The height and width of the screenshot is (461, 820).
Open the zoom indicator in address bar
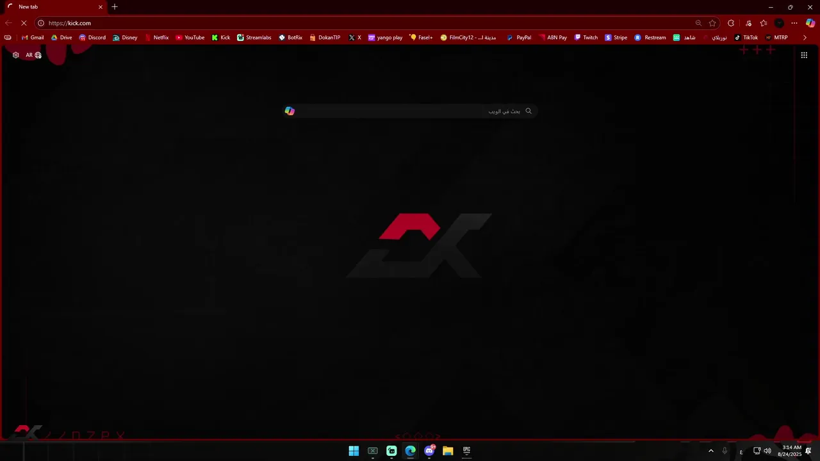click(698, 23)
